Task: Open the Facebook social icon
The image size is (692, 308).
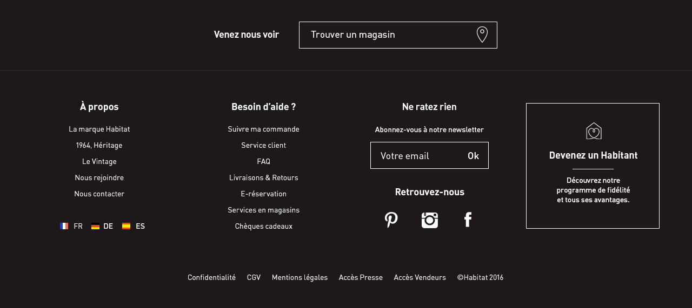Action: pyautogui.click(x=468, y=220)
